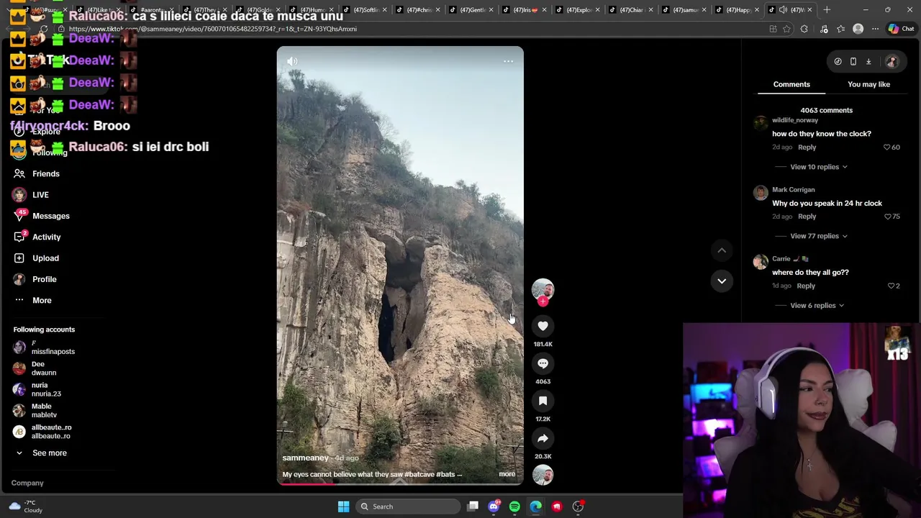Expand View 10 replies

tap(819, 167)
